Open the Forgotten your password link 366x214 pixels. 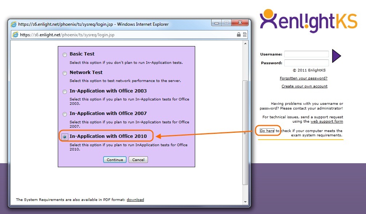(303, 78)
